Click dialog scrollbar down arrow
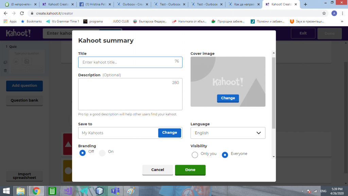This screenshot has width=348, height=196. (x=274, y=157)
